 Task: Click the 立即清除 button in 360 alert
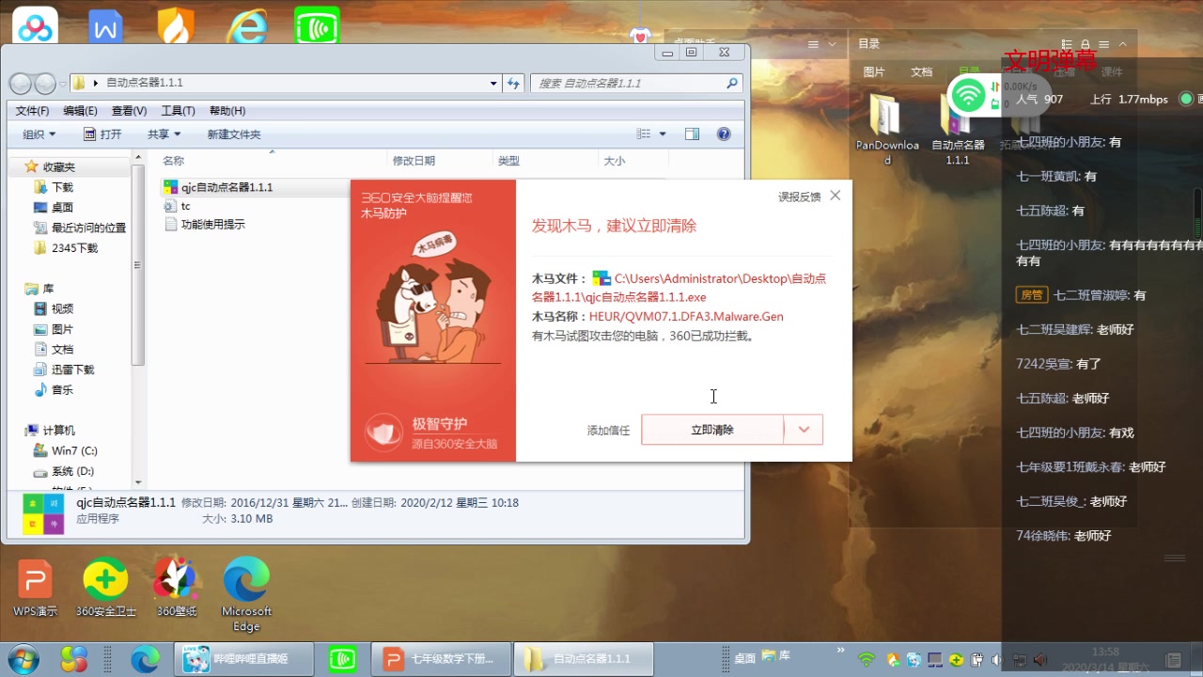click(712, 430)
